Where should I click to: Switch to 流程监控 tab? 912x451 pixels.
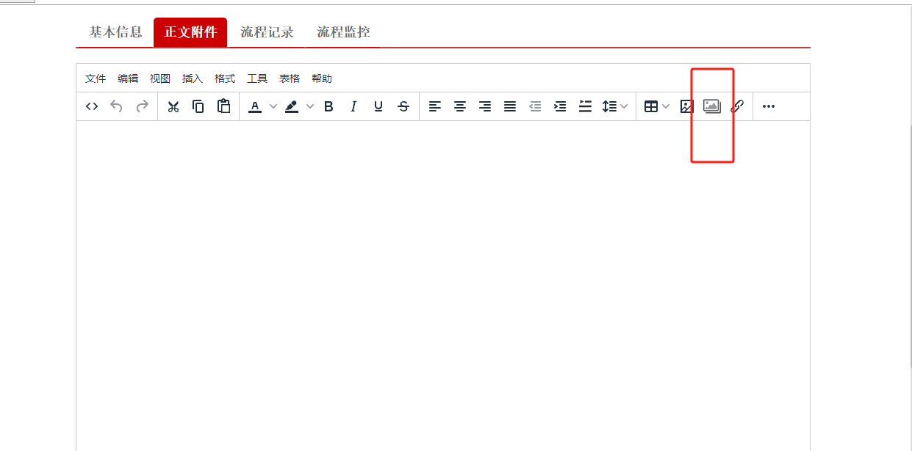point(343,32)
